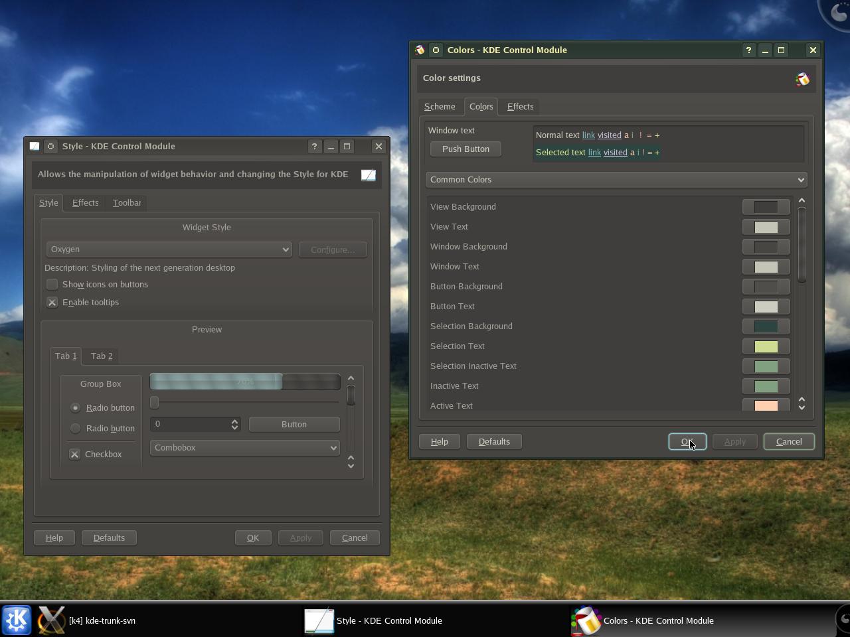
Task: Select the first Radio button in preview
Action: coord(75,407)
